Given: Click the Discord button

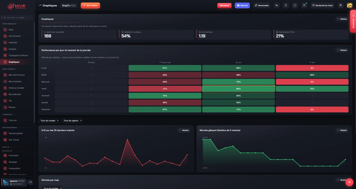Looking at the screenshot, I should pos(242,5).
